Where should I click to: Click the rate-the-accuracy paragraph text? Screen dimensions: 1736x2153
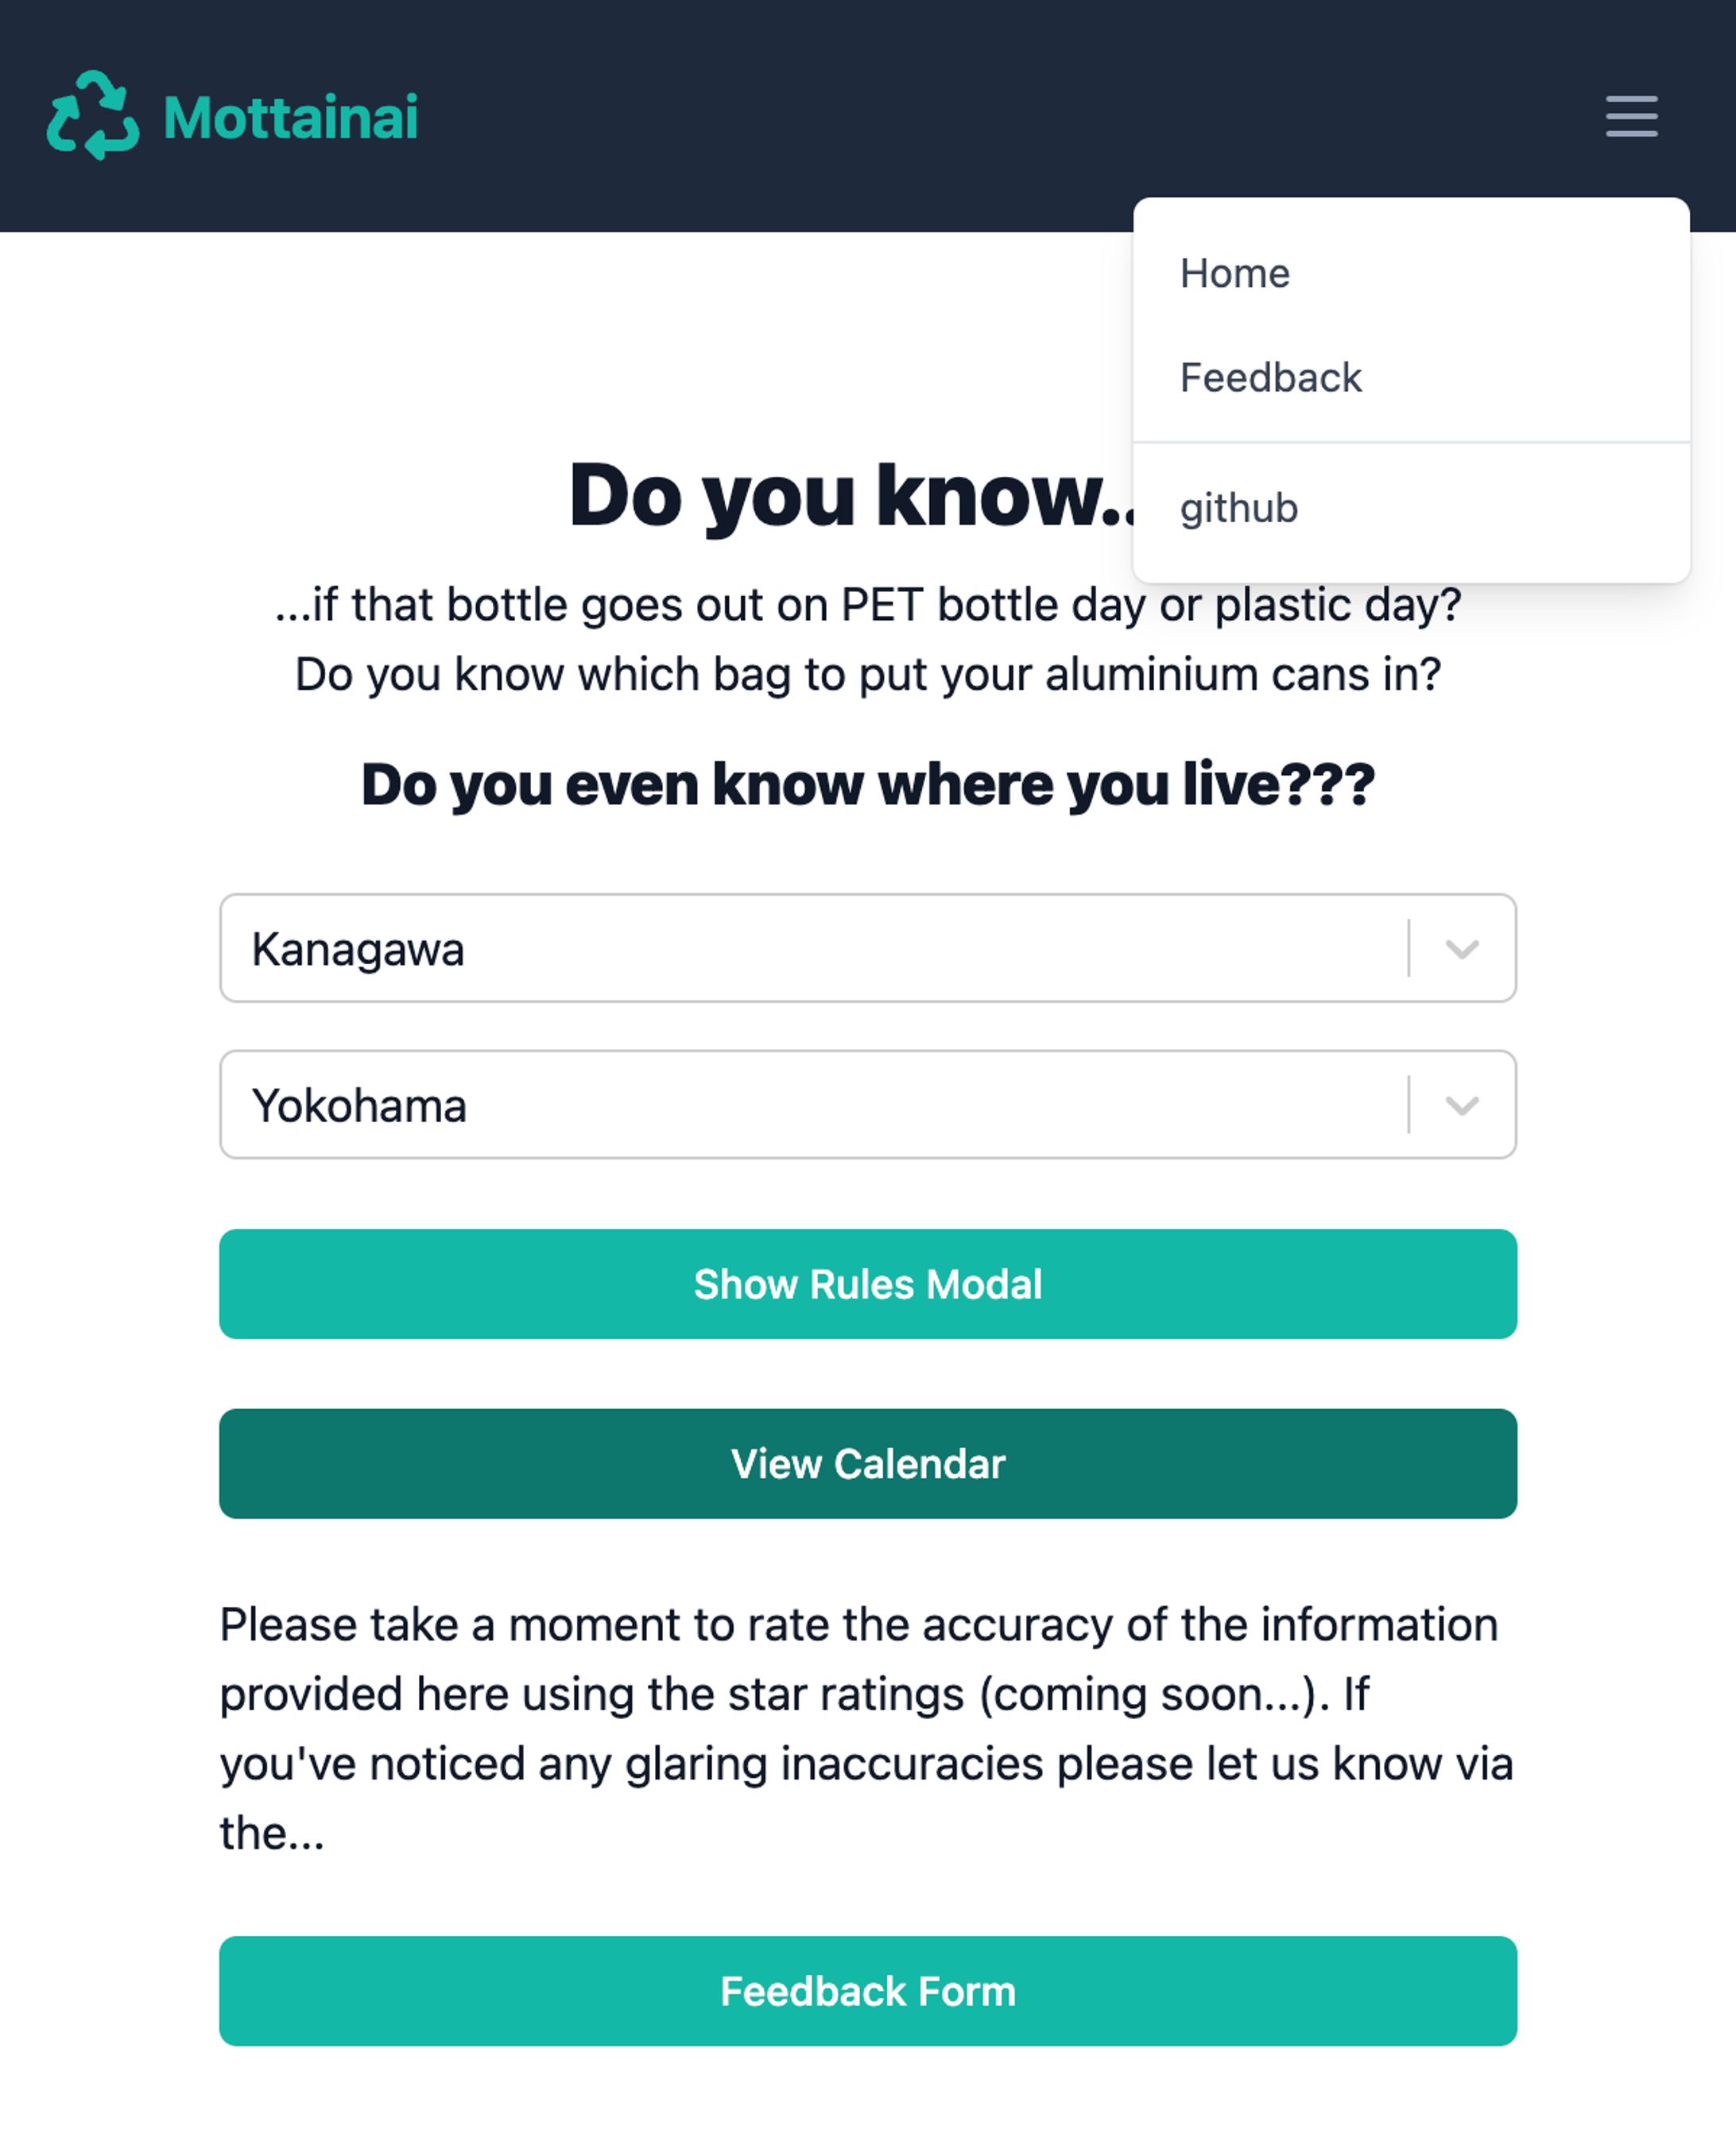(867, 1728)
